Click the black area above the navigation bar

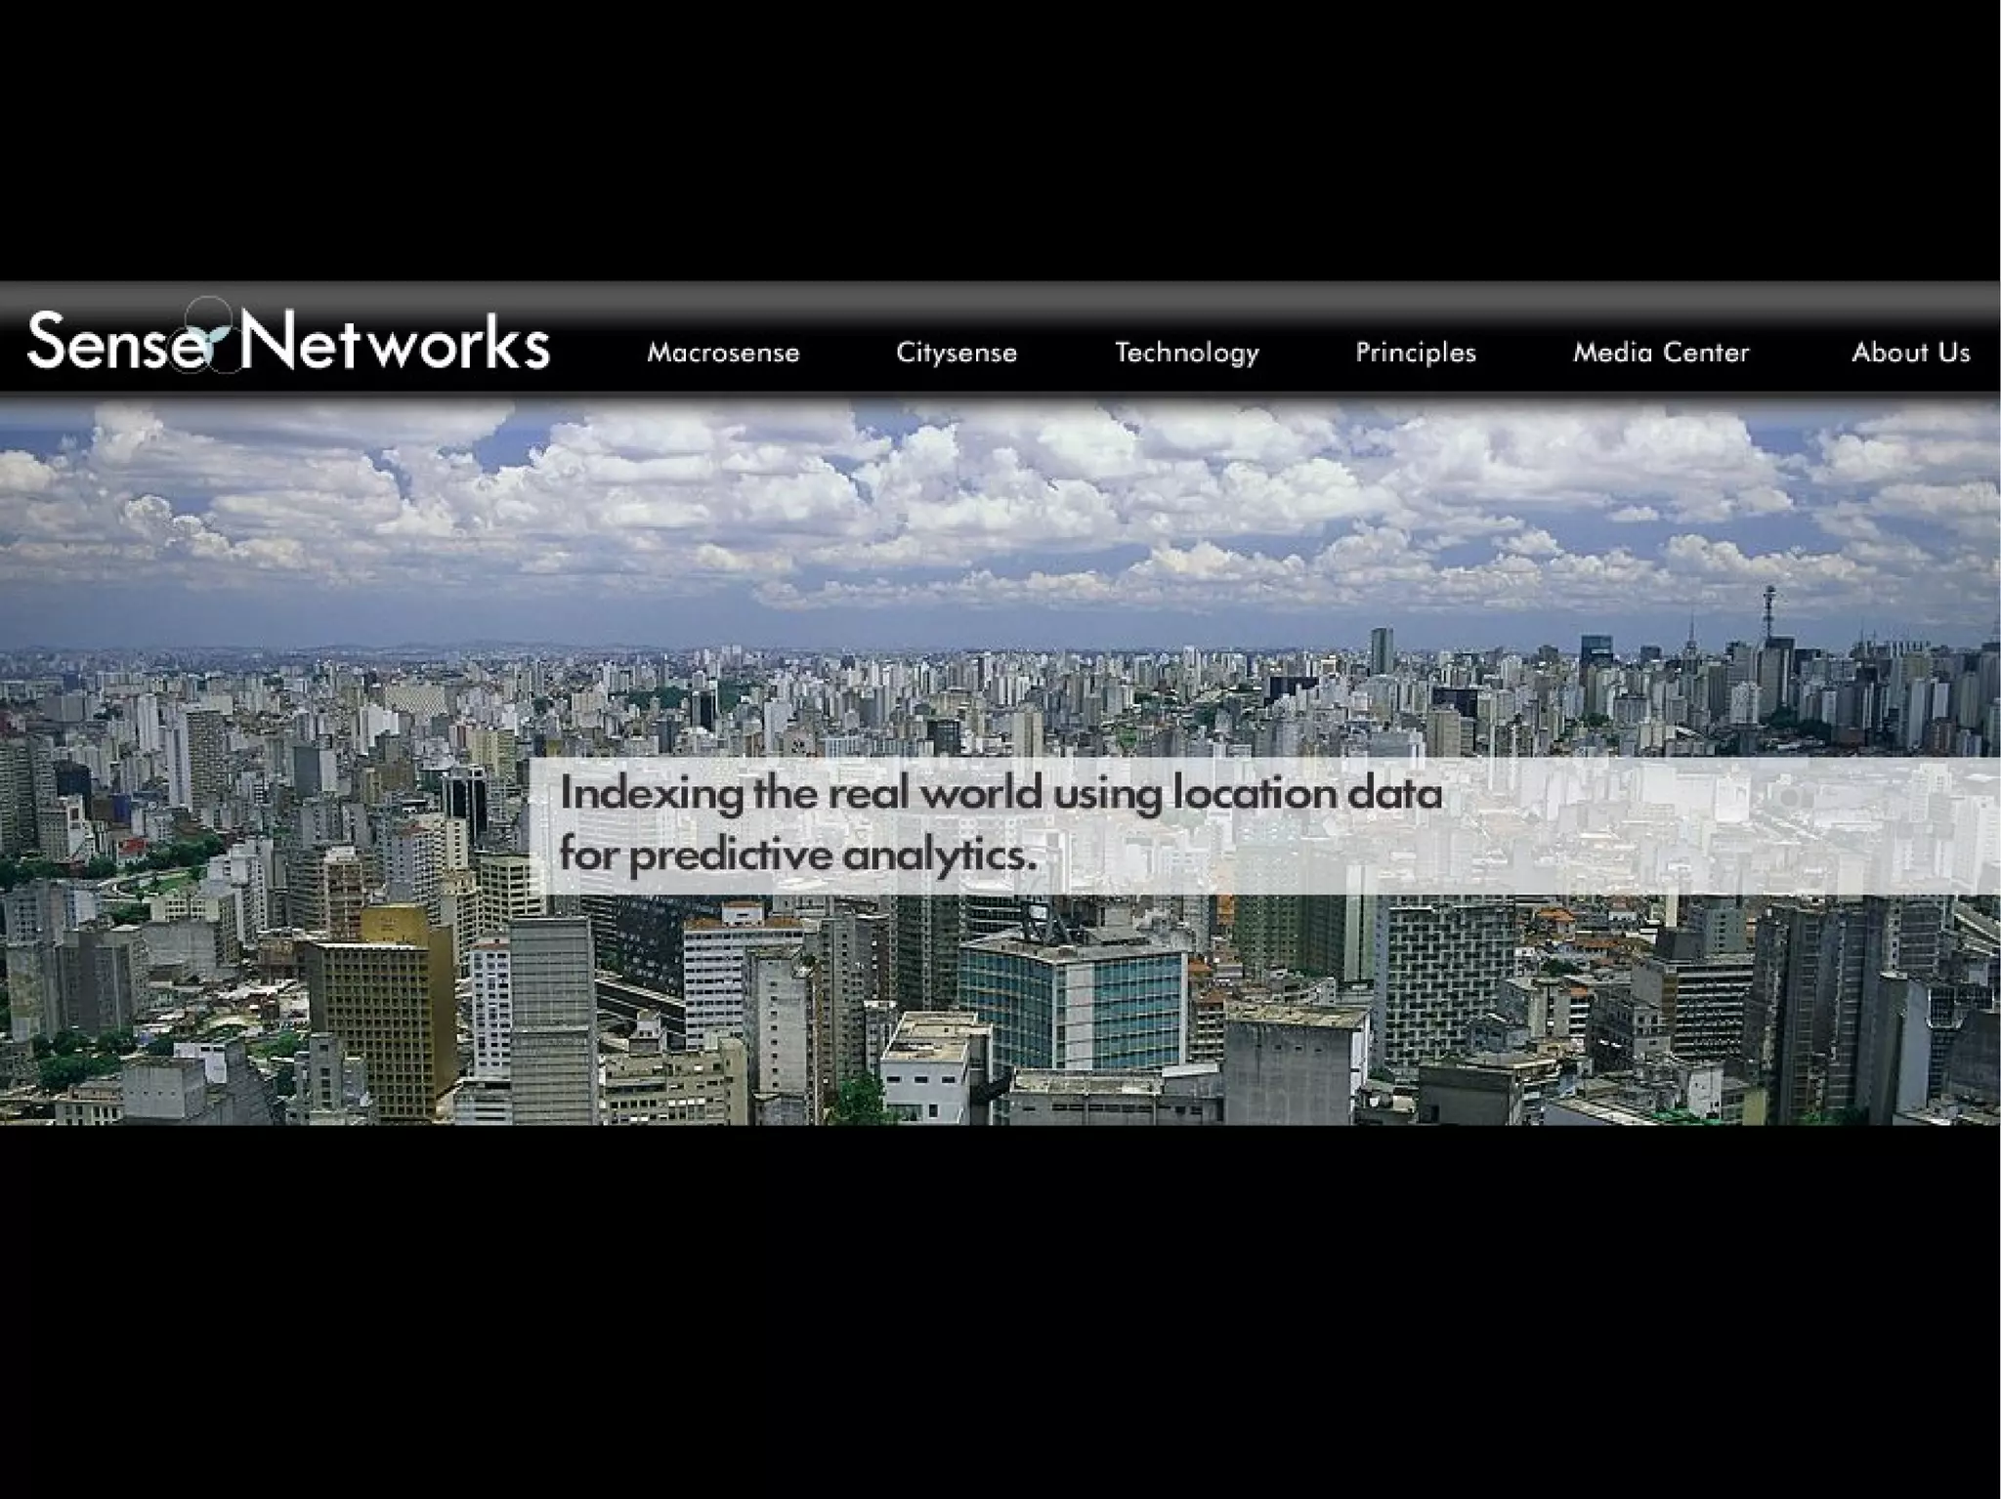click(1000, 137)
